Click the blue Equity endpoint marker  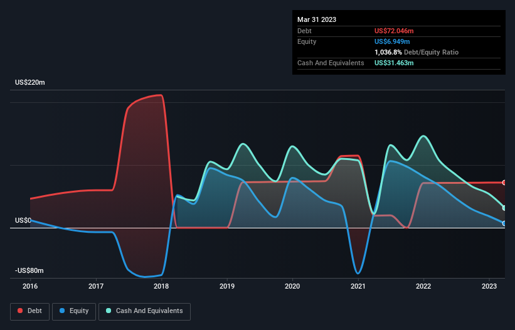pos(504,223)
